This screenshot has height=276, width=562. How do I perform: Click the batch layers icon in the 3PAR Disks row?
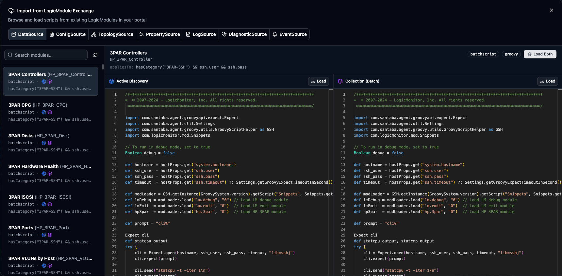[50, 143]
